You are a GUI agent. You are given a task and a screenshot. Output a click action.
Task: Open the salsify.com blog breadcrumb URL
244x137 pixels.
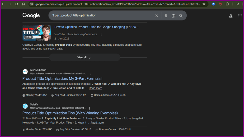(x=58, y=108)
